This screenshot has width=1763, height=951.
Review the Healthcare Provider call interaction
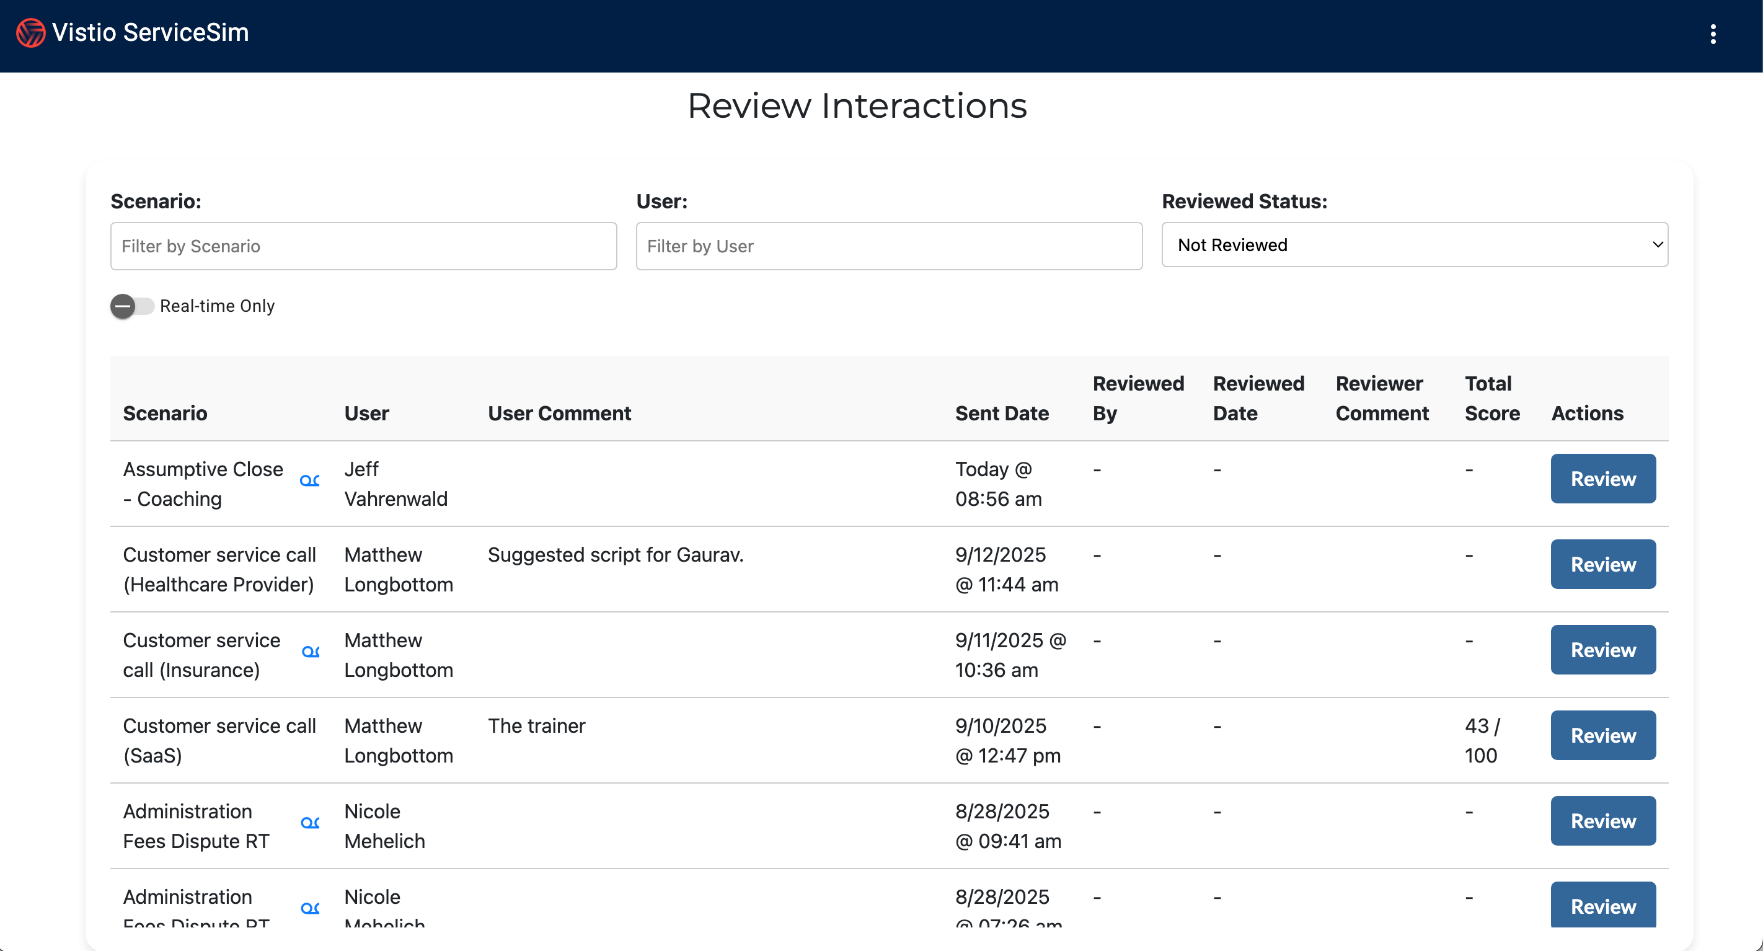(x=1602, y=564)
